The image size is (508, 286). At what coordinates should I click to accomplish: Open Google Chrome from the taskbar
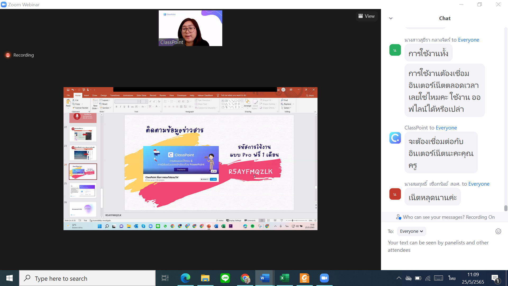[x=245, y=278]
